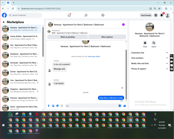Open conversation information purple icon
The image size is (174, 139).
(123, 25)
